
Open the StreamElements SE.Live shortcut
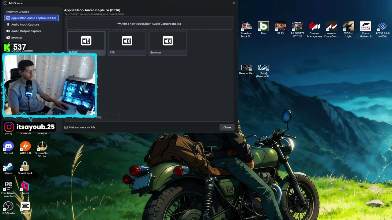tap(42, 149)
